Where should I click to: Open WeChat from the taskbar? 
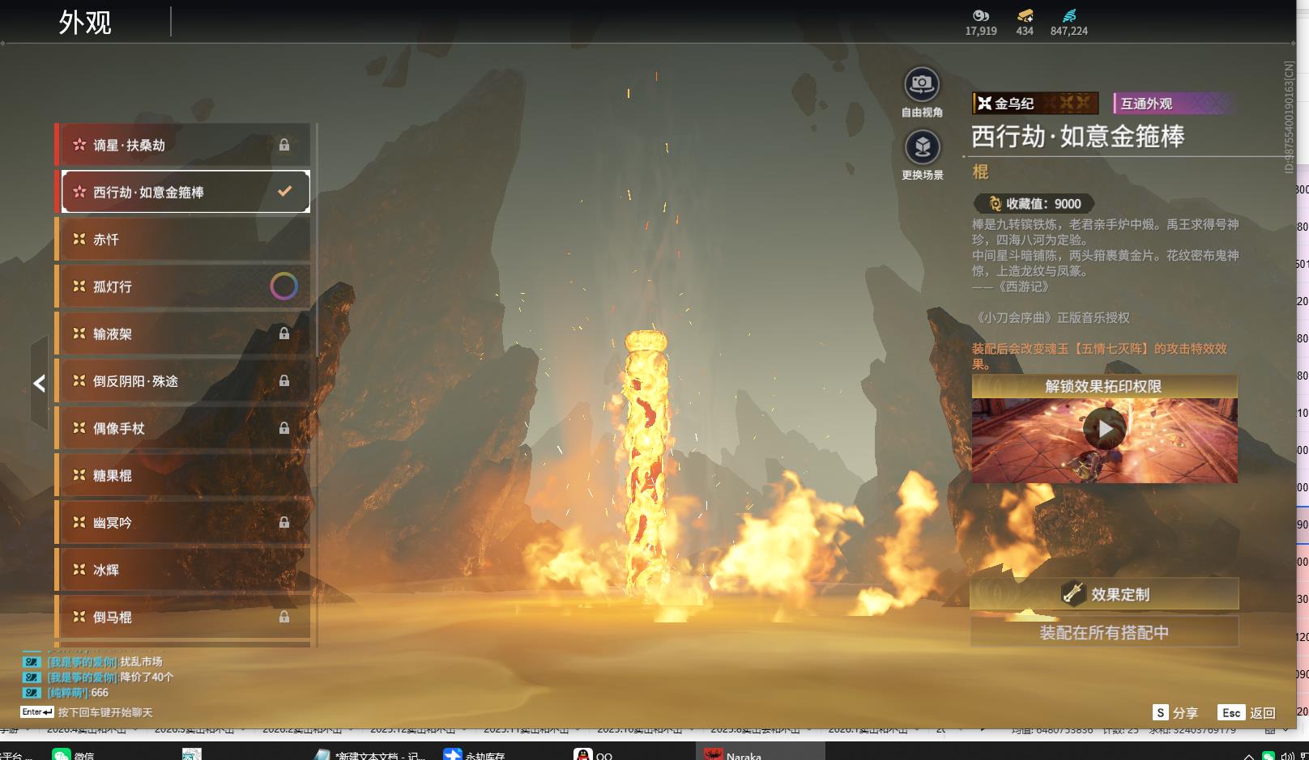(x=73, y=754)
